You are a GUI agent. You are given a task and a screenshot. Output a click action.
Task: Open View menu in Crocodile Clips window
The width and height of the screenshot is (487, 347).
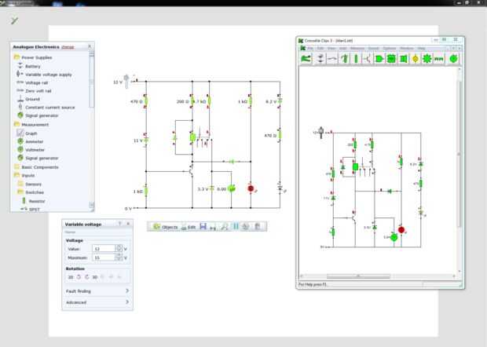click(x=331, y=49)
